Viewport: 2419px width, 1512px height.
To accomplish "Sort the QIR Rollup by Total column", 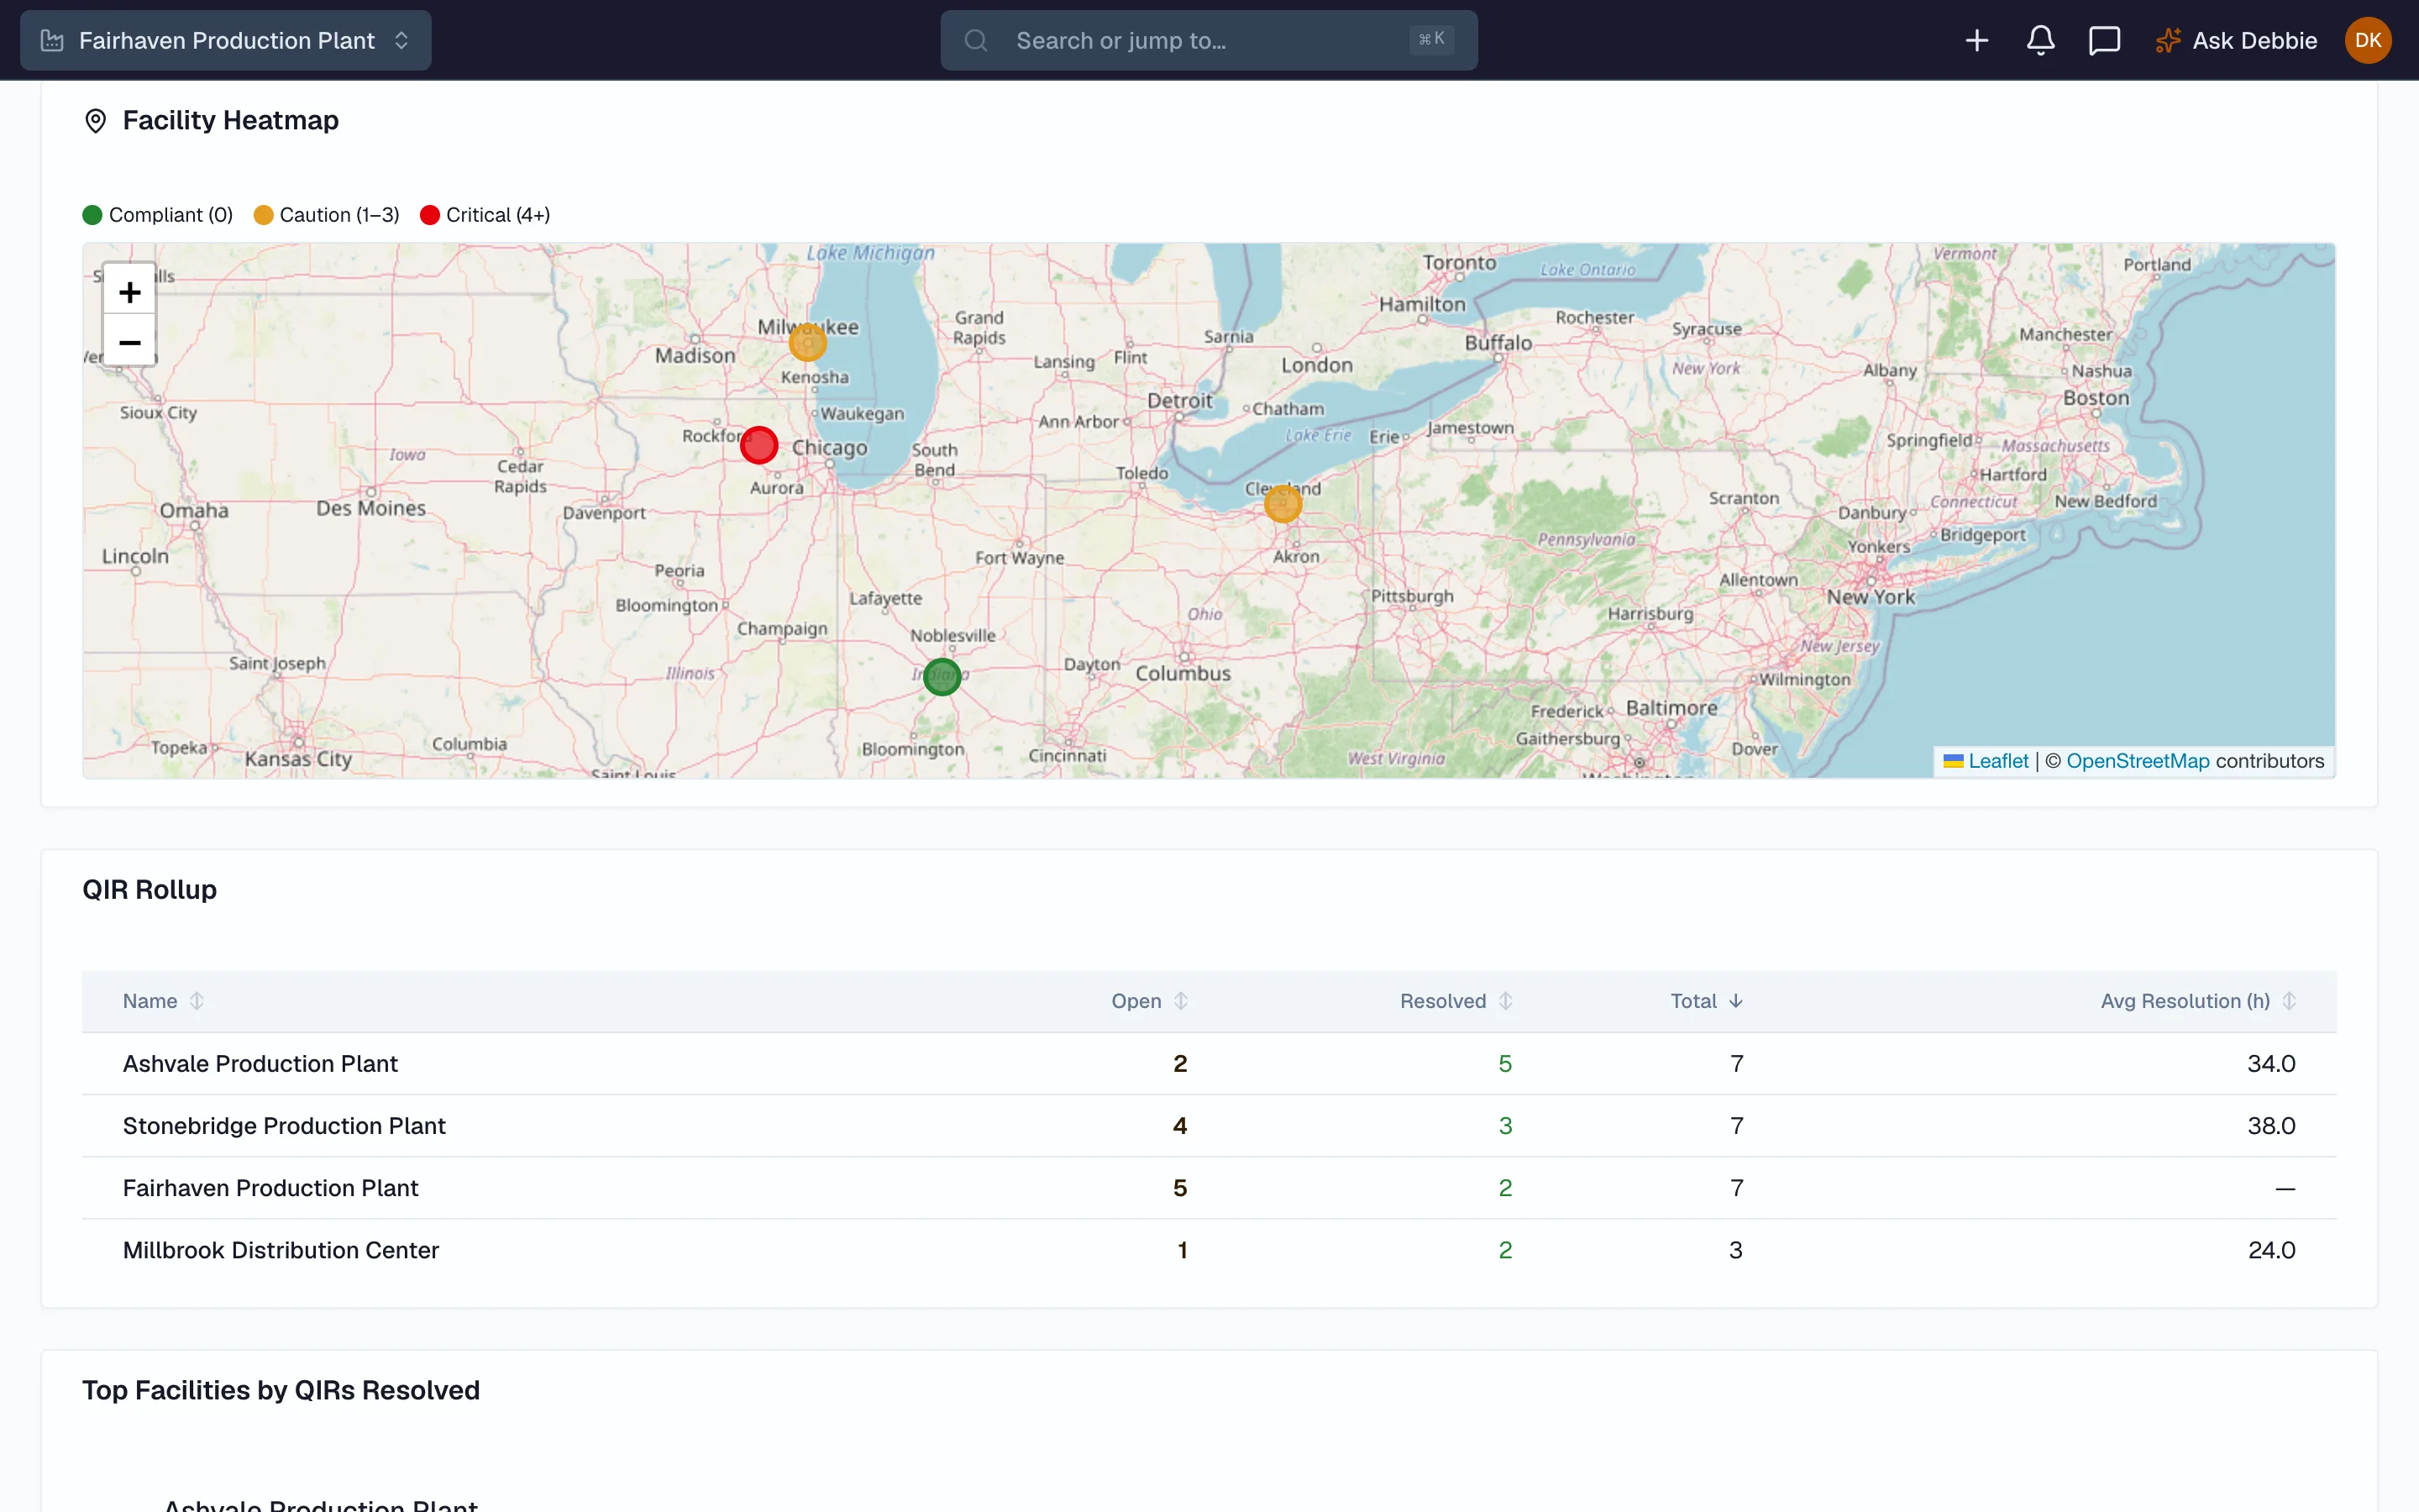I will (x=1706, y=1001).
